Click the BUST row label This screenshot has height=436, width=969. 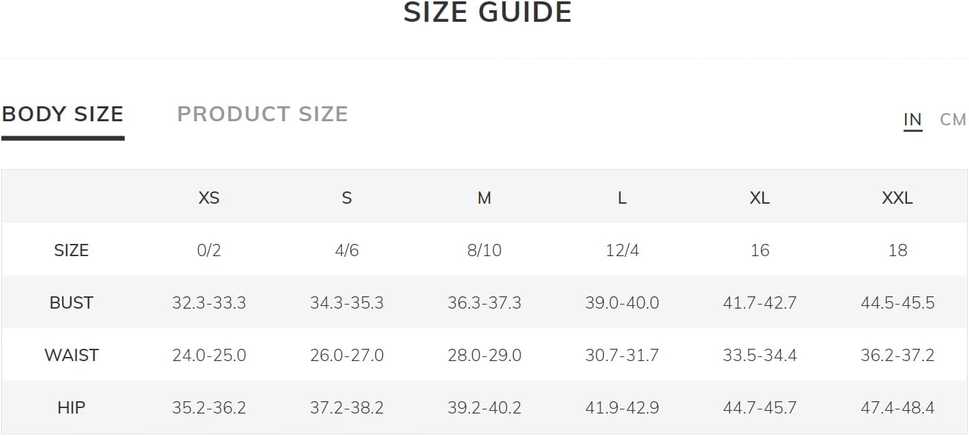(x=72, y=303)
